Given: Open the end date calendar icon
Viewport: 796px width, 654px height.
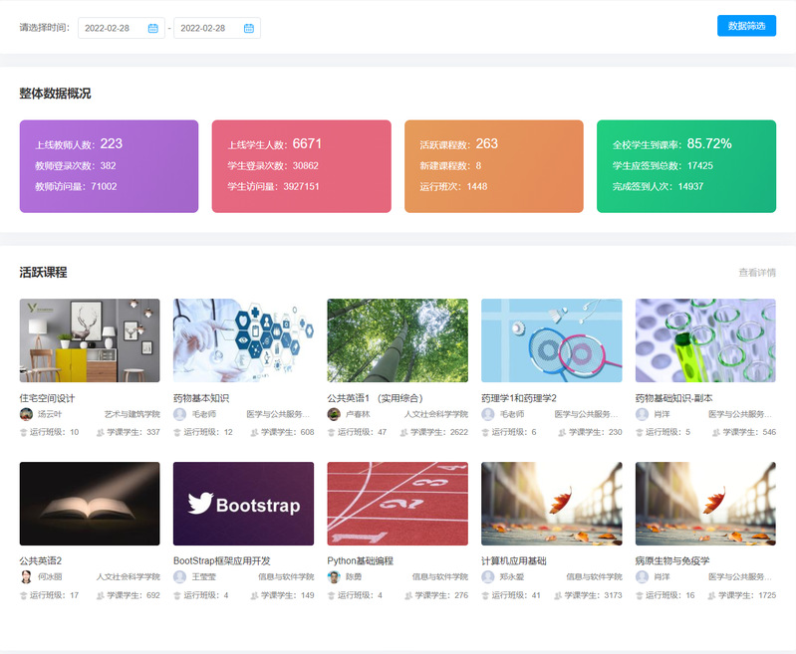Looking at the screenshot, I should (x=248, y=28).
